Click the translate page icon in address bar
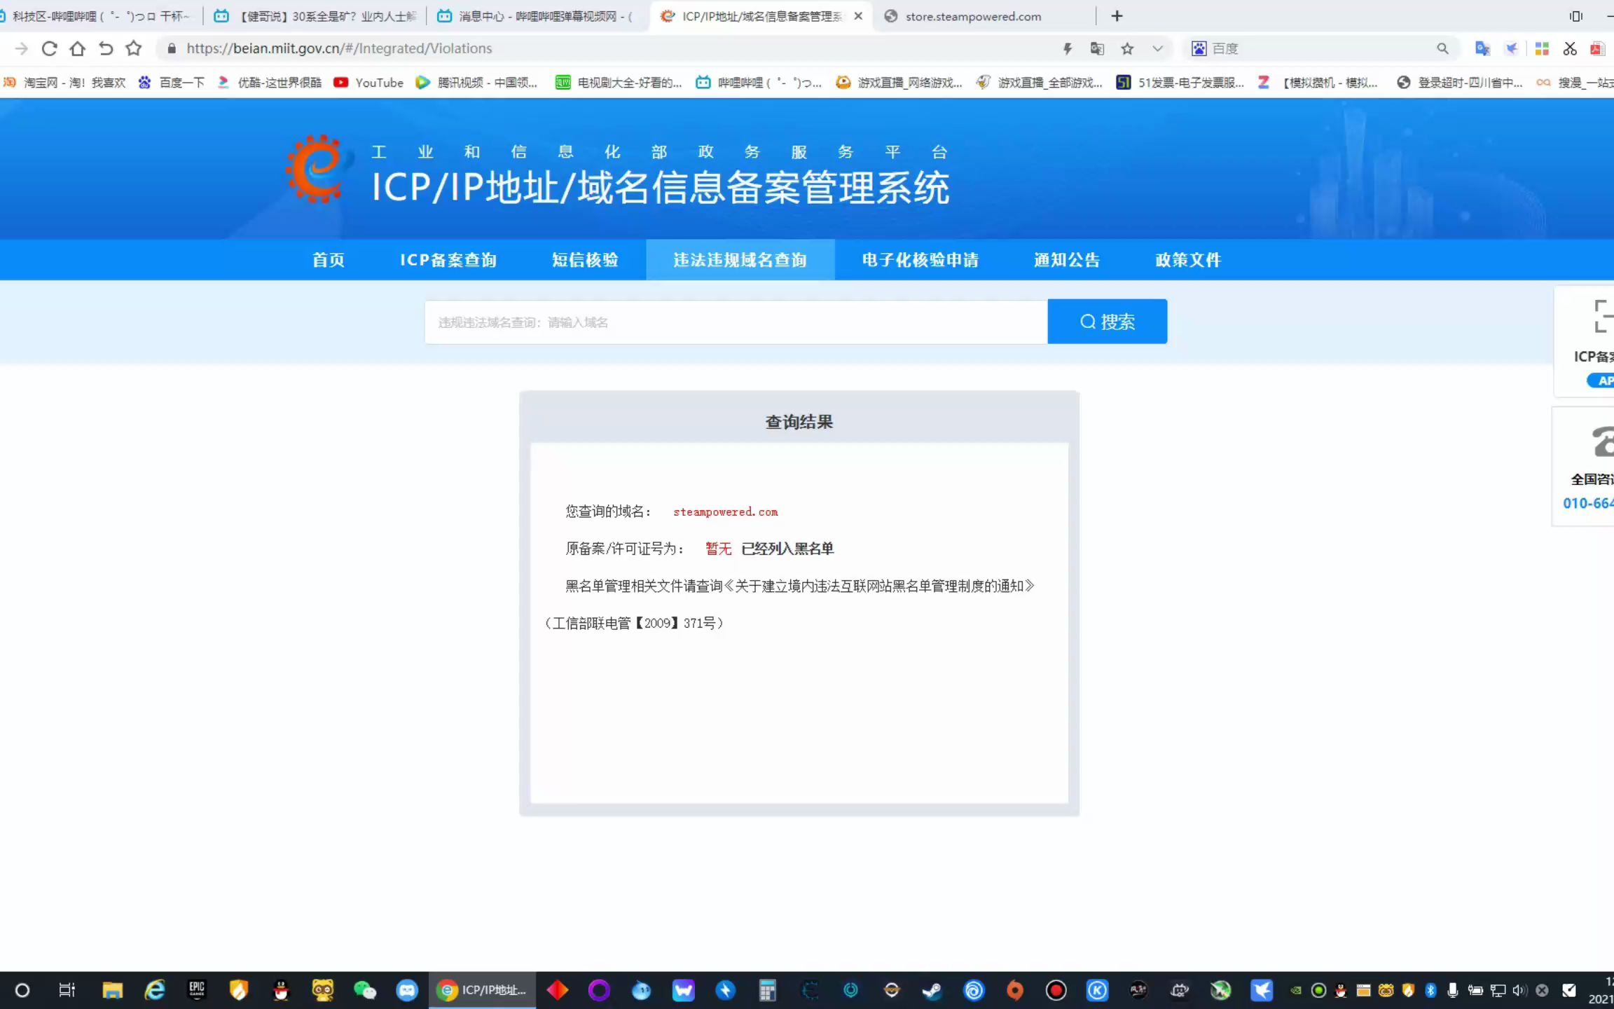1614x1009 pixels. point(1097,48)
